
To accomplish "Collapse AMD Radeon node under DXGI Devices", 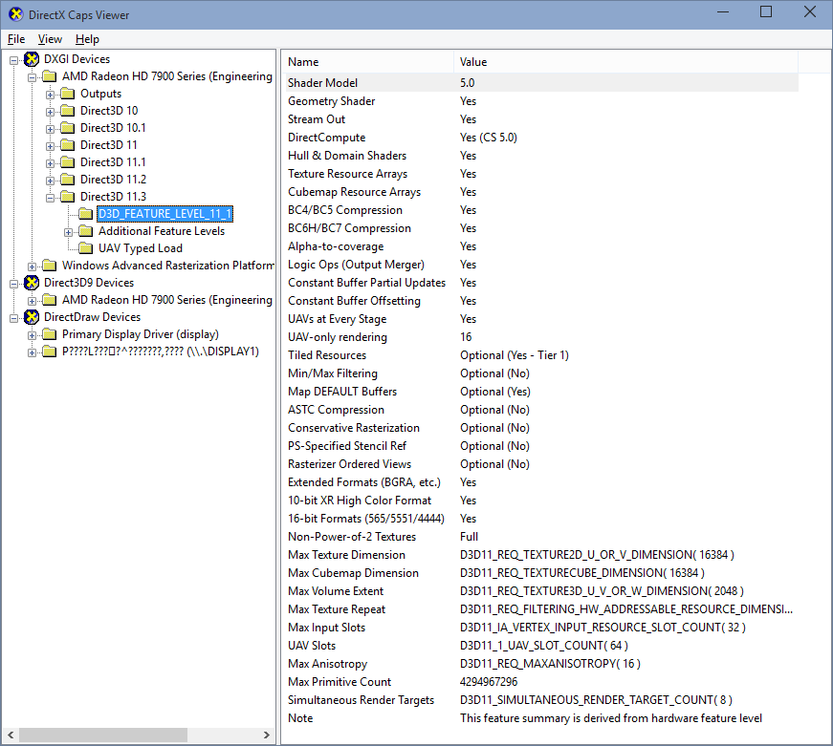I will [x=32, y=77].
